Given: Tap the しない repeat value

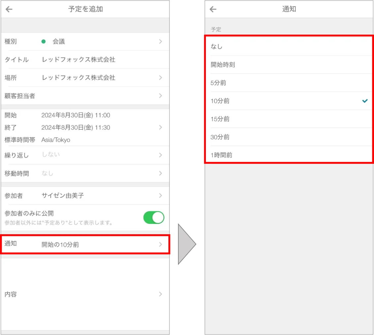Looking at the screenshot, I should coord(51,154).
